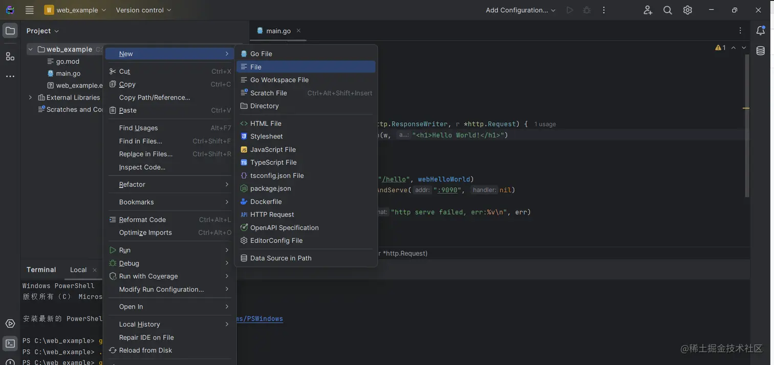This screenshot has height=365, width=774.
Task: Choose Stylesheet in New submenu
Action: (306, 136)
